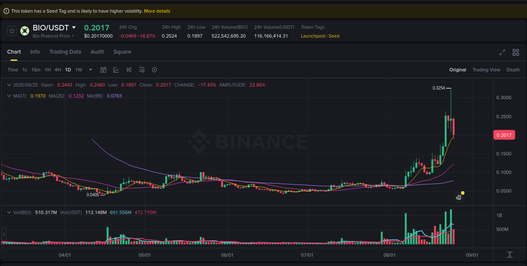Open the BIO/USDT pair selector dropdown
This screenshot has width=527, height=266.
point(74,27)
